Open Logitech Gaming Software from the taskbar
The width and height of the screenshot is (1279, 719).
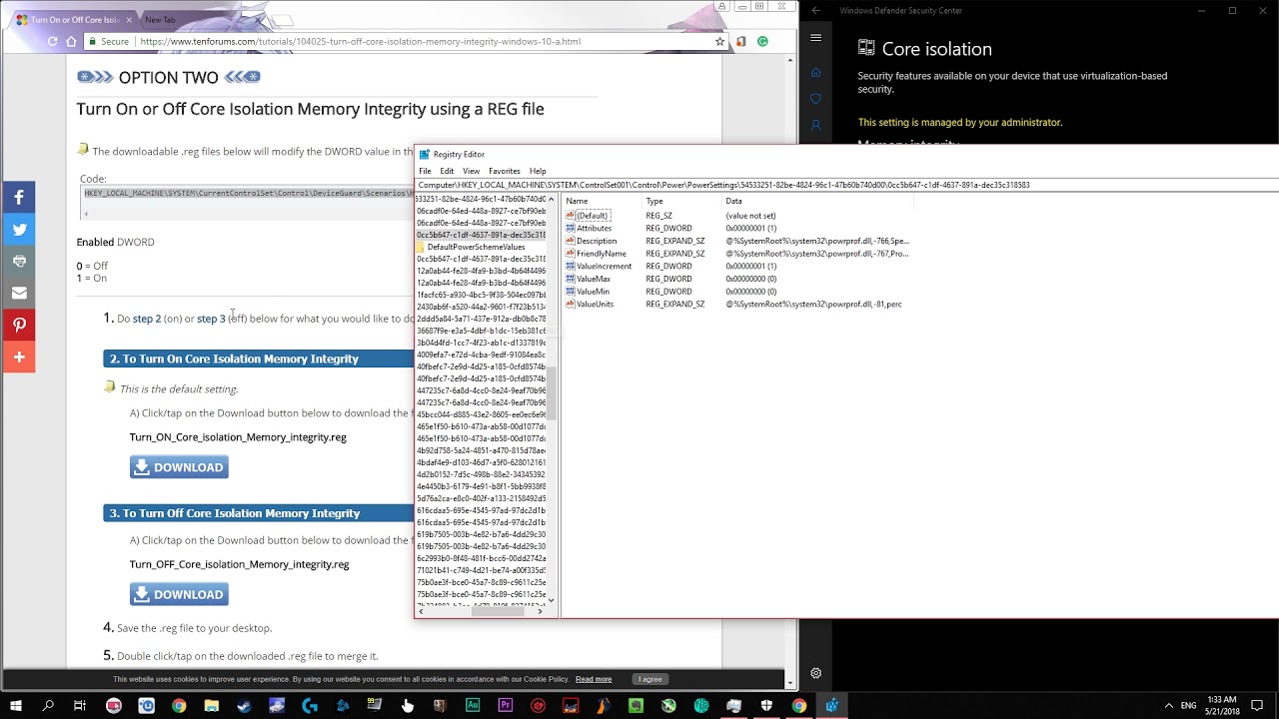(310, 706)
